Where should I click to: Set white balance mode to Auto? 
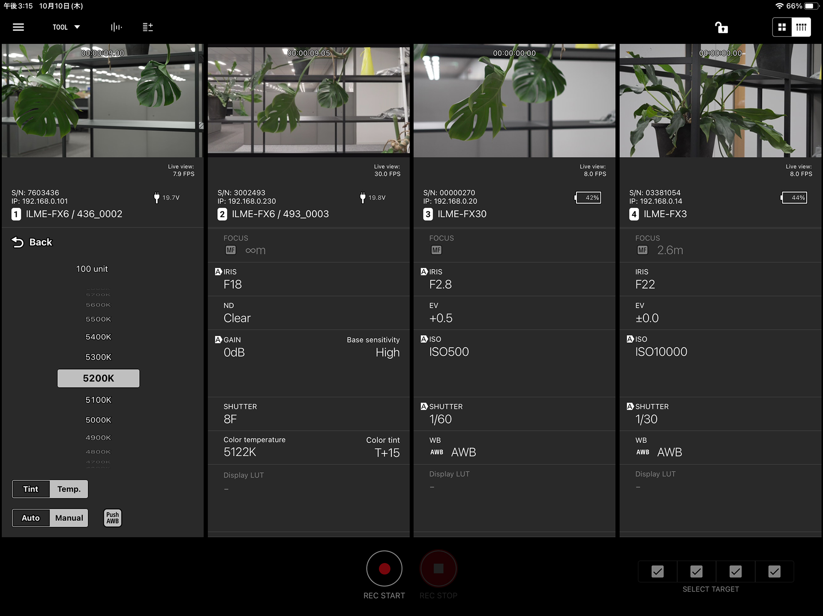click(31, 518)
